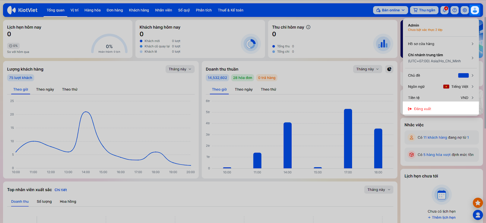Open Tháng này dropdown in Doanh thu thuần

[x=368, y=69]
